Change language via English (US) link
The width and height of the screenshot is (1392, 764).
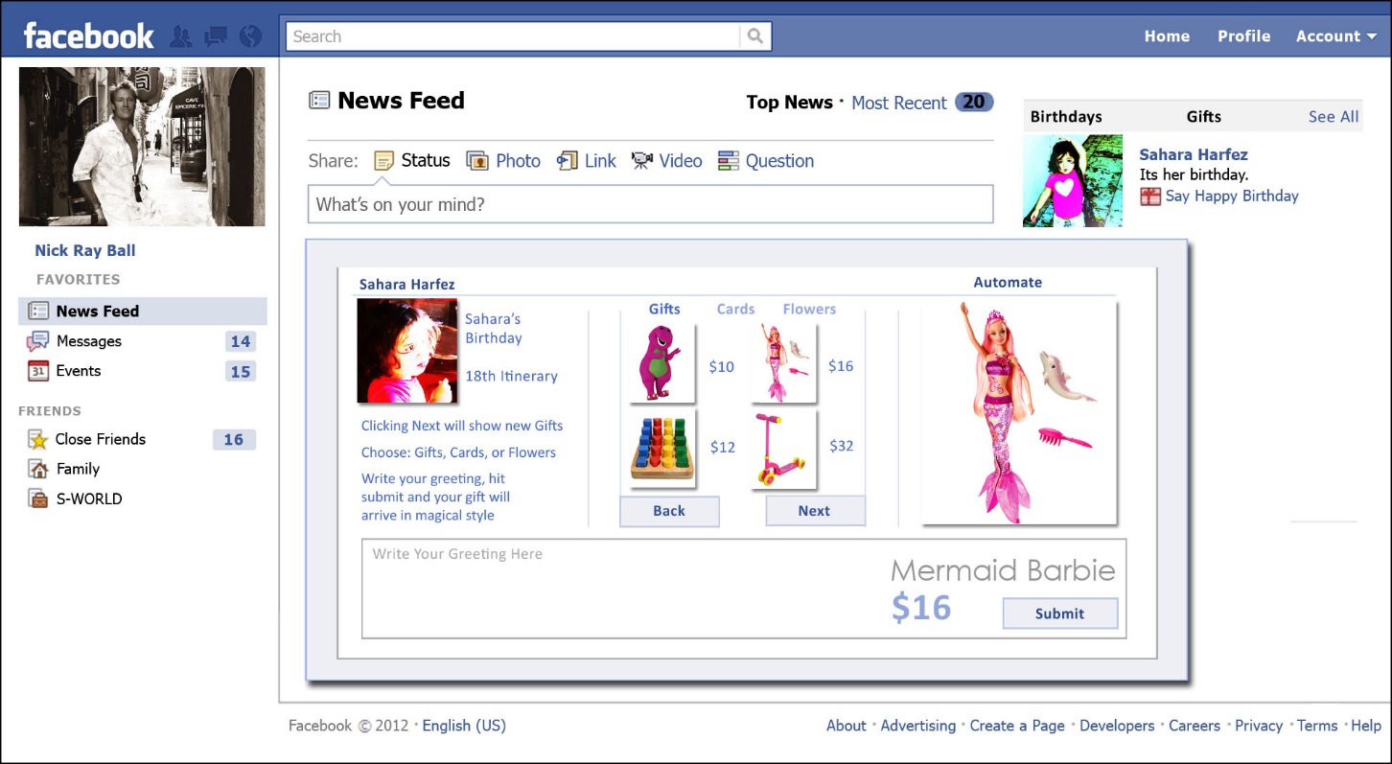click(x=464, y=726)
